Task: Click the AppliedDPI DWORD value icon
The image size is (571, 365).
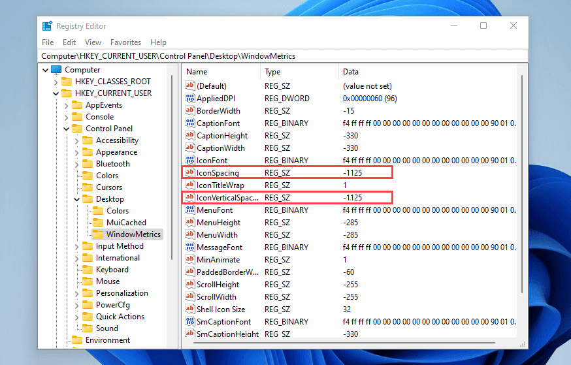Action: (190, 99)
